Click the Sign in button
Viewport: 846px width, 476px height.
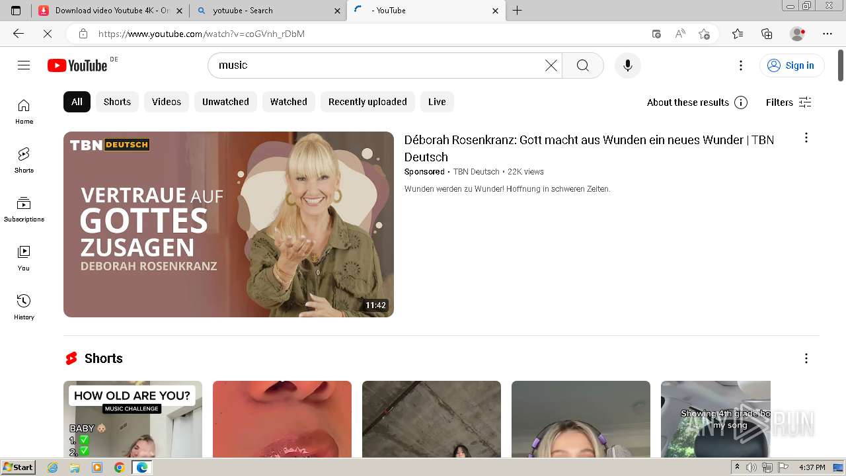(791, 65)
